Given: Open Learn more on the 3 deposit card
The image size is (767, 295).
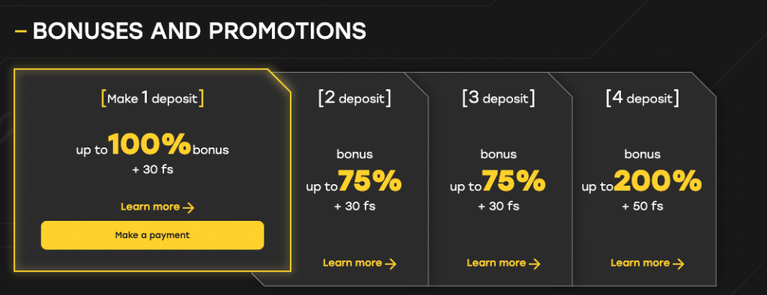Looking at the screenshot, I should tap(503, 264).
